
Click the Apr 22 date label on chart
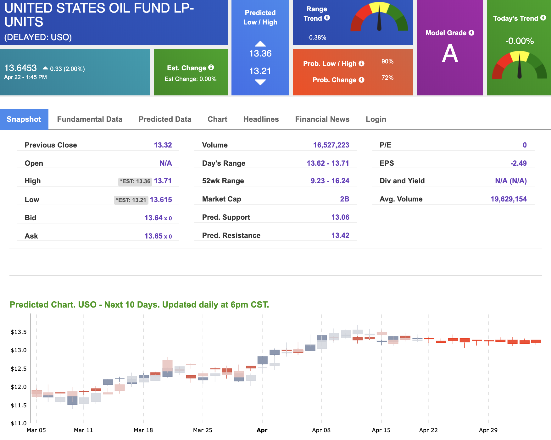pos(428,430)
